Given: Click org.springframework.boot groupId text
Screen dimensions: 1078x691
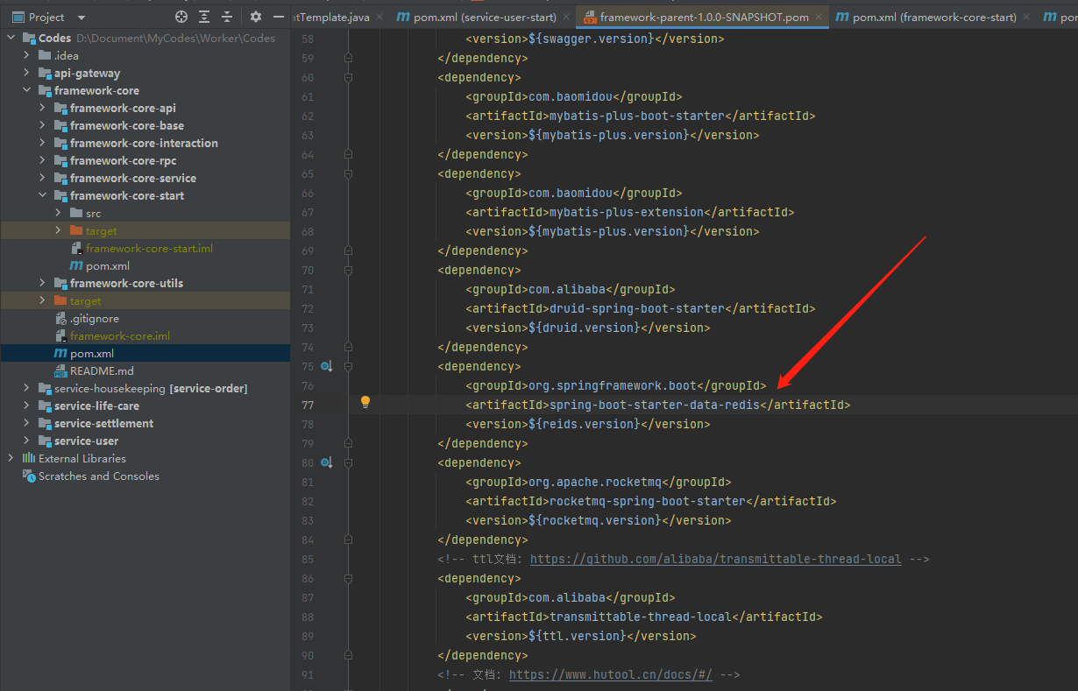Looking at the screenshot, I should [612, 385].
